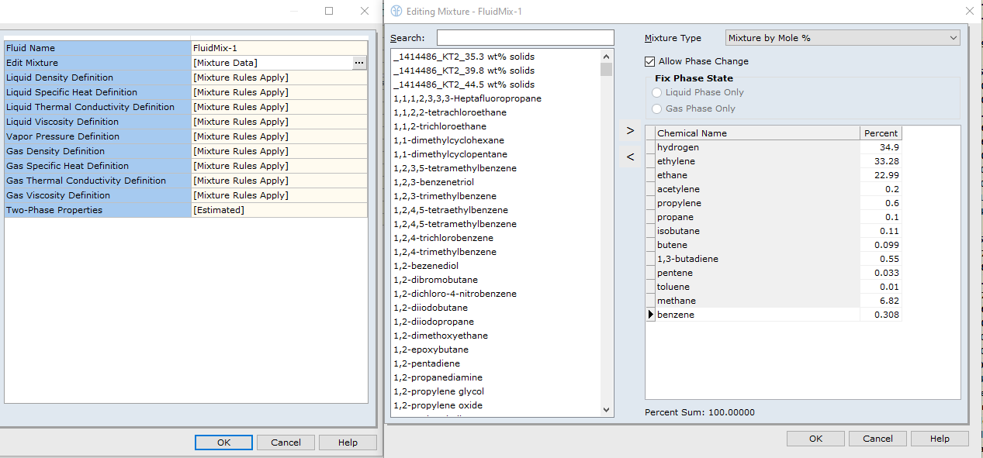The image size is (983, 458).
Task: Click OK in the Editing Mixture dialog
Action: (x=815, y=438)
